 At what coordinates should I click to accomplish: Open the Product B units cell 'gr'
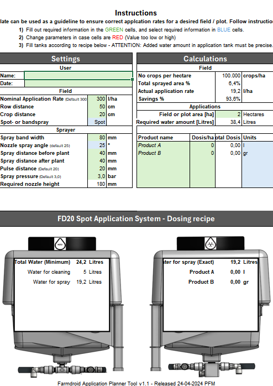click(258, 153)
